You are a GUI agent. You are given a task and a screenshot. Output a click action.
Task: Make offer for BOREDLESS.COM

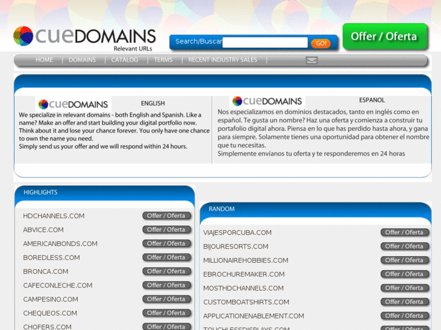pos(166,257)
